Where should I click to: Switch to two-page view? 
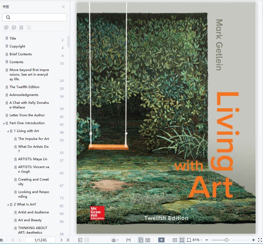(148, 240)
